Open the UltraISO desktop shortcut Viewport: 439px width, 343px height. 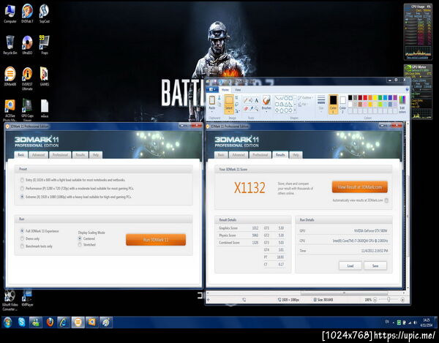(27, 45)
